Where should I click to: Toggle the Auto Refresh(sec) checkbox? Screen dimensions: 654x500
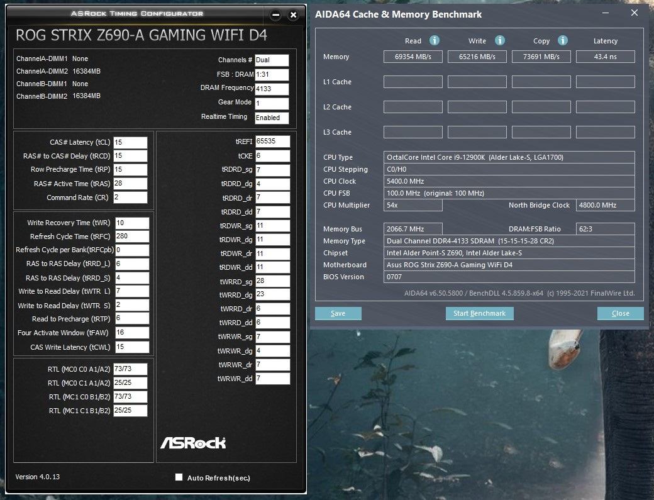pos(179,477)
